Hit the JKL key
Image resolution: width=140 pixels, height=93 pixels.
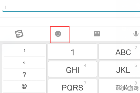[x=119, y=69]
